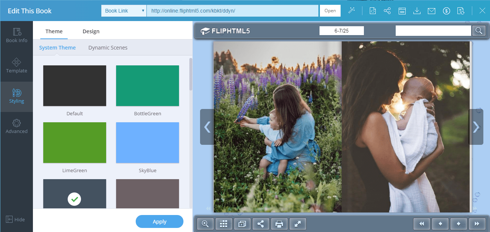Viewport: 490px width, 232px height.
Task: Switch to the Advanced settings panel
Action: point(16,126)
